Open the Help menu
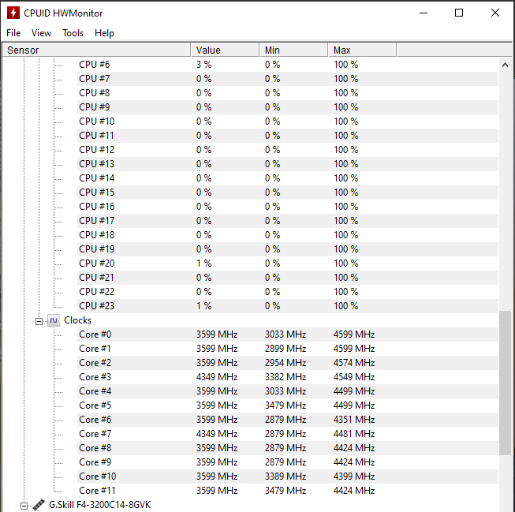 pyautogui.click(x=104, y=33)
